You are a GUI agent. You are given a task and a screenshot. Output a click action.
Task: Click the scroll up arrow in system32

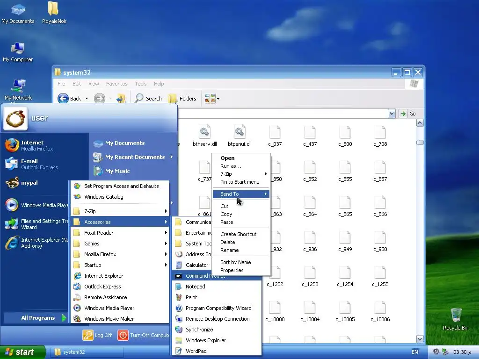point(420,123)
